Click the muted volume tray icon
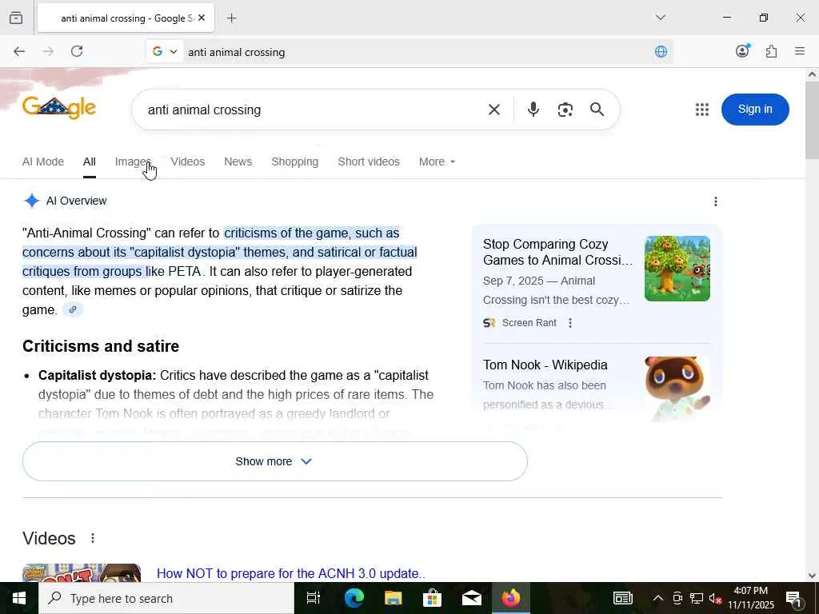Image resolution: width=819 pixels, height=614 pixels. click(715, 598)
